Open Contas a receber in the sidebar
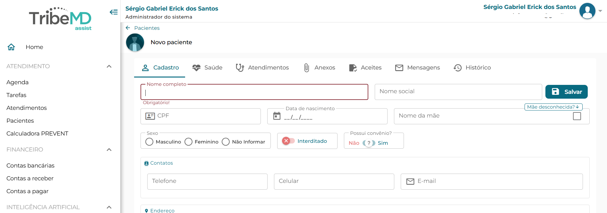This screenshot has height=213, width=607. [30, 178]
